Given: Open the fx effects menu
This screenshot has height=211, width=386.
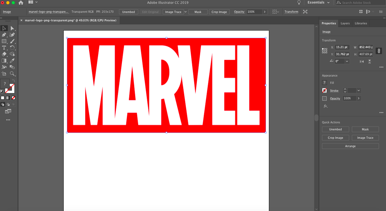Looking at the screenshot, I should point(326,106).
